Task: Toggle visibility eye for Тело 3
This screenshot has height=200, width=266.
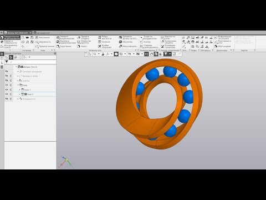Action: [x=7, y=94]
